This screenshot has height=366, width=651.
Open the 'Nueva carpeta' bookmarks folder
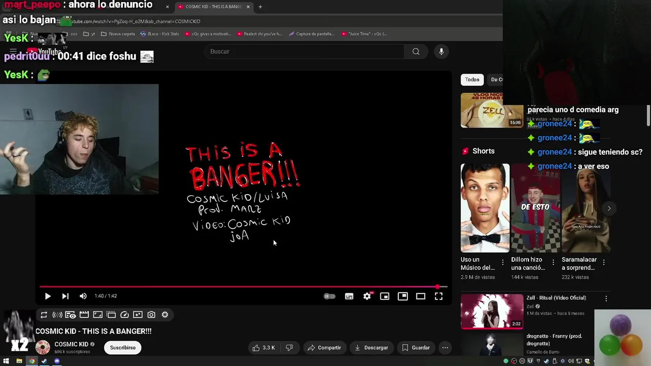118,34
